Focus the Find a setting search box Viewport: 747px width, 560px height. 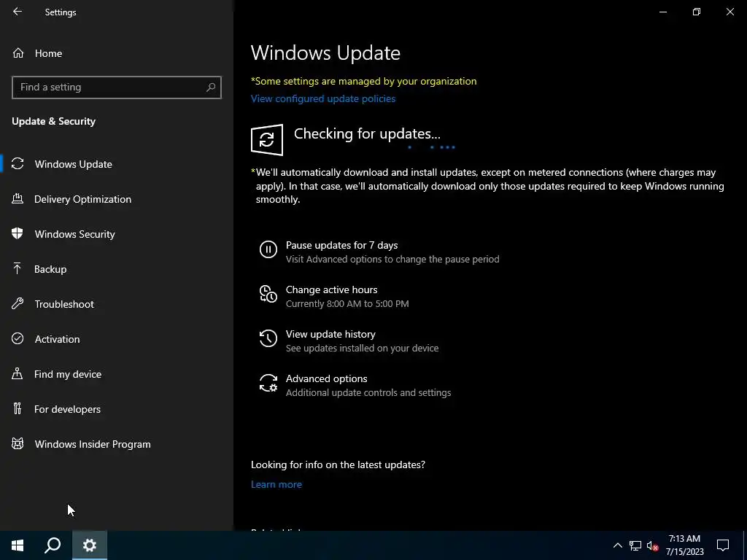click(x=117, y=87)
